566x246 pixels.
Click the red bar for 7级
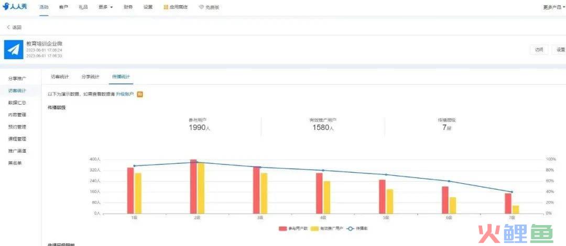pyautogui.click(x=508, y=204)
